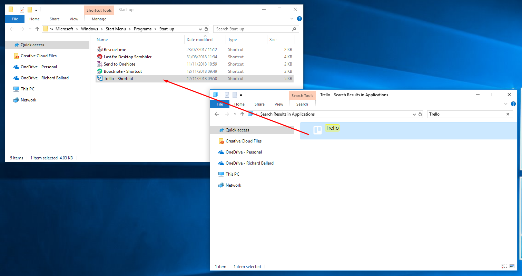
Task: Click the search magnifier in Start-up window
Action: coord(294,29)
